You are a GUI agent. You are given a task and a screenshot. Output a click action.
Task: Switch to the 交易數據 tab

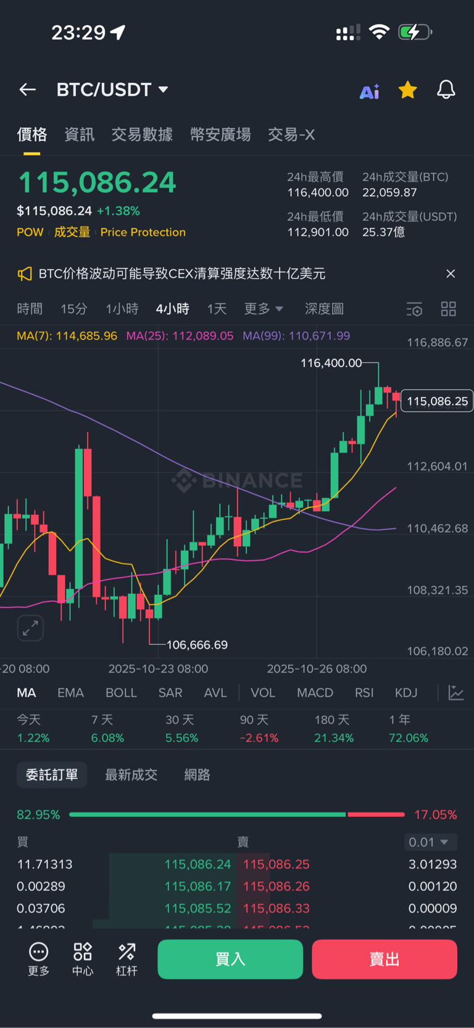[x=142, y=135]
